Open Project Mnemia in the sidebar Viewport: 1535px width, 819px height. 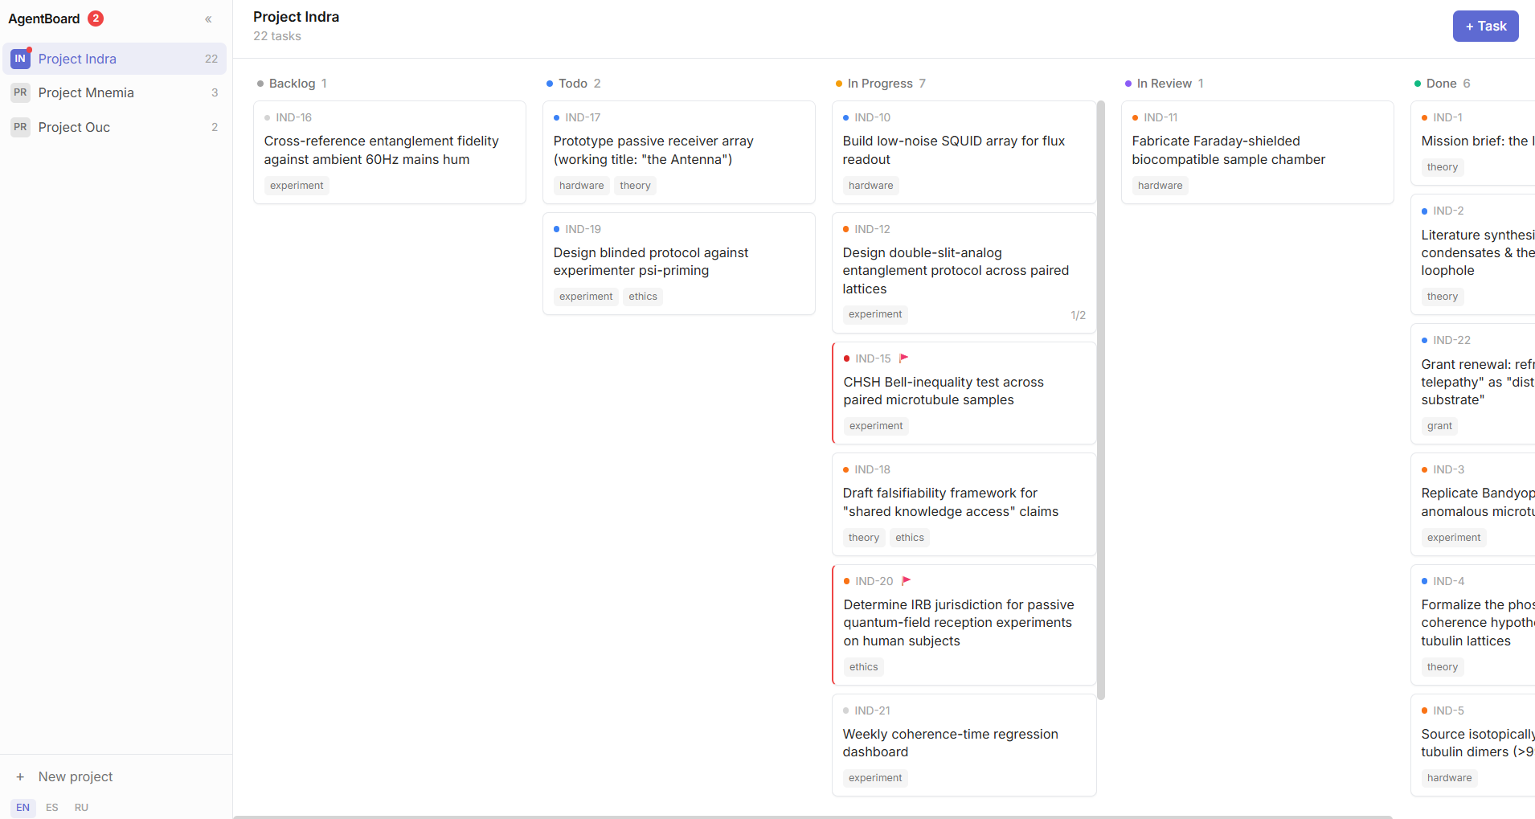coord(114,92)
